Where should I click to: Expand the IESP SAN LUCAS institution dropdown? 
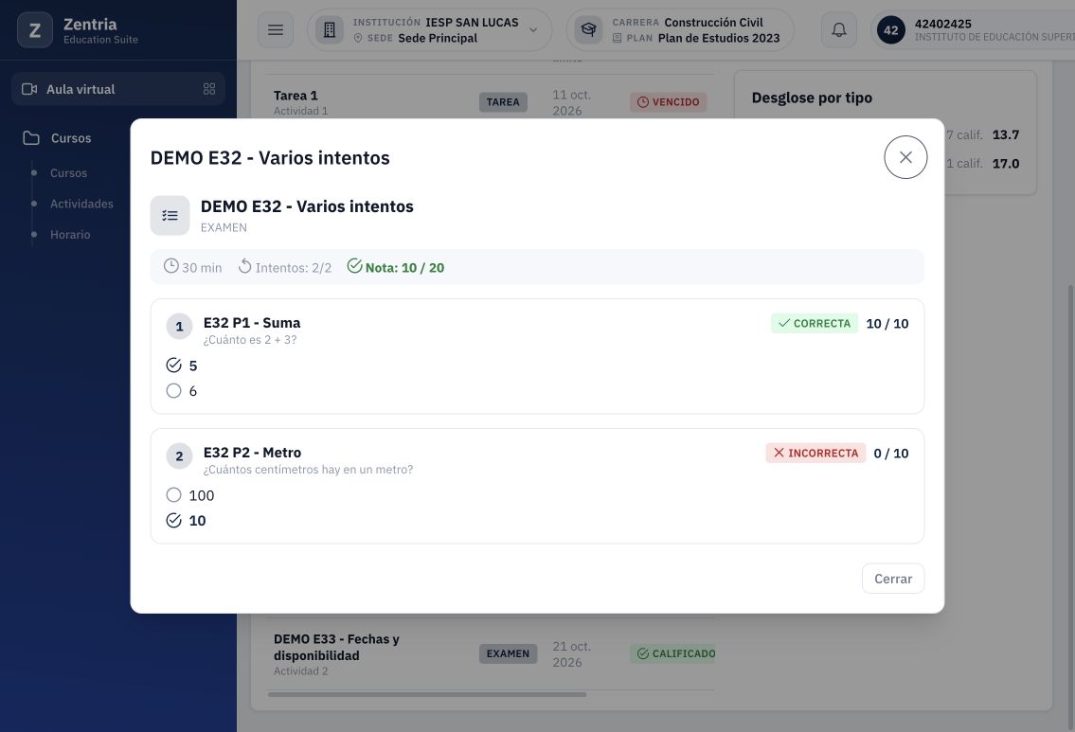430,30
